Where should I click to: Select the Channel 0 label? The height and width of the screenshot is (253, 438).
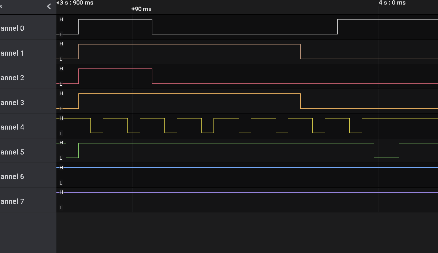click(x=12, y=28)
